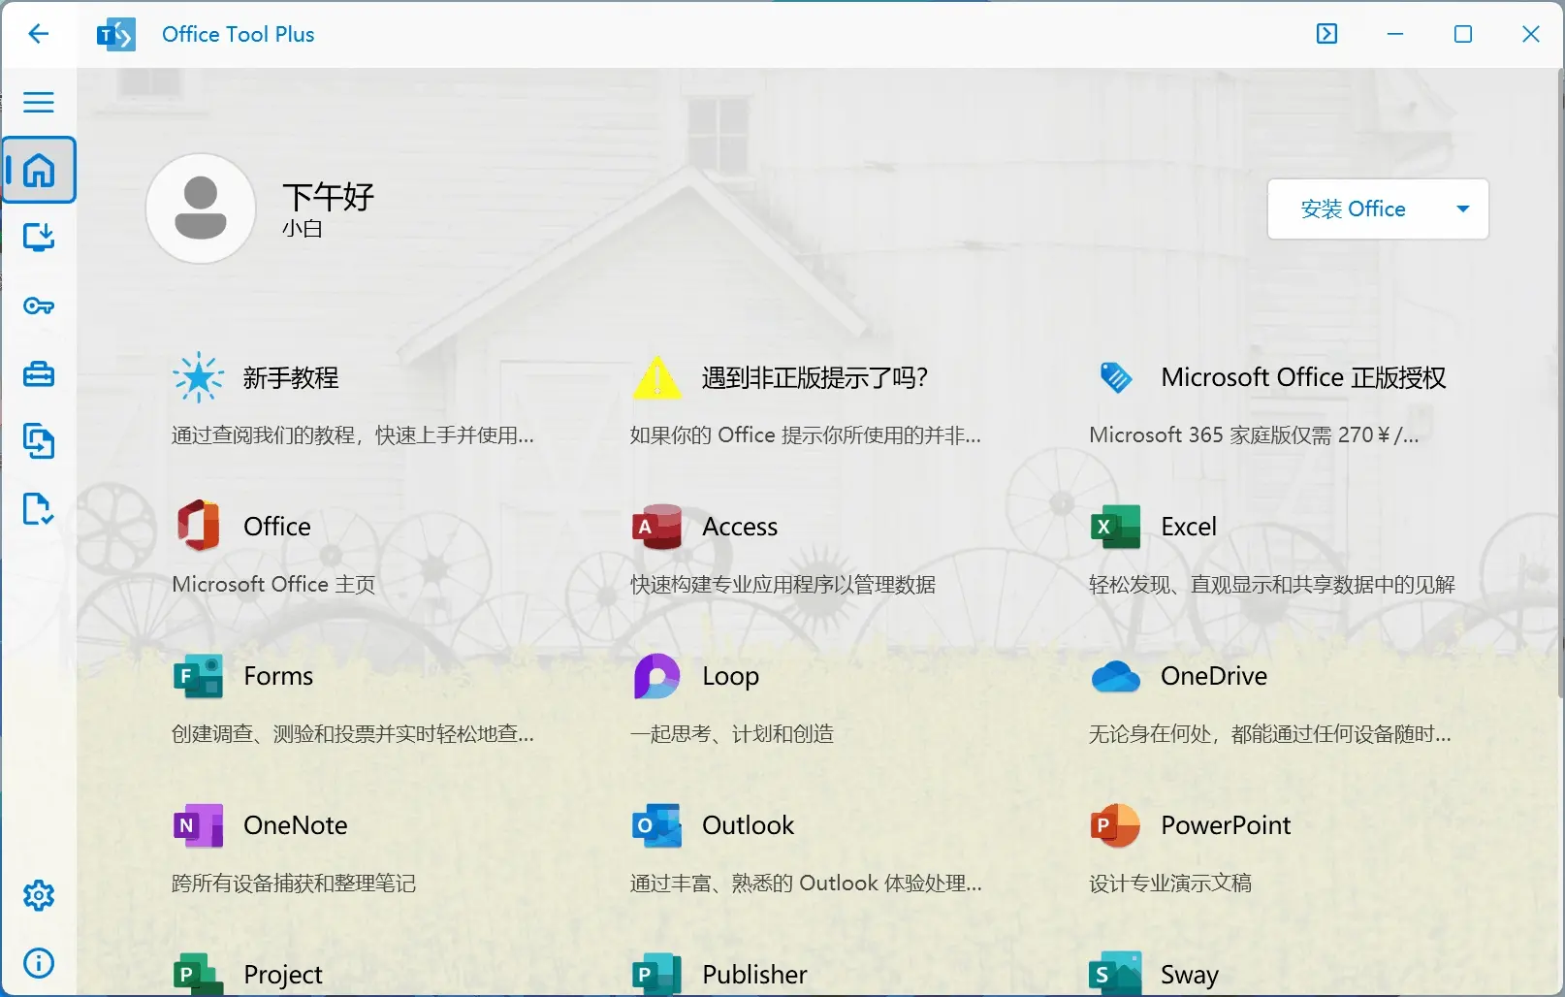Click 轻松发现、直观显示和共享数据中的见解 text
Image resolution: width=1565 pixels, height=997 pixels.
(1272, 584)
